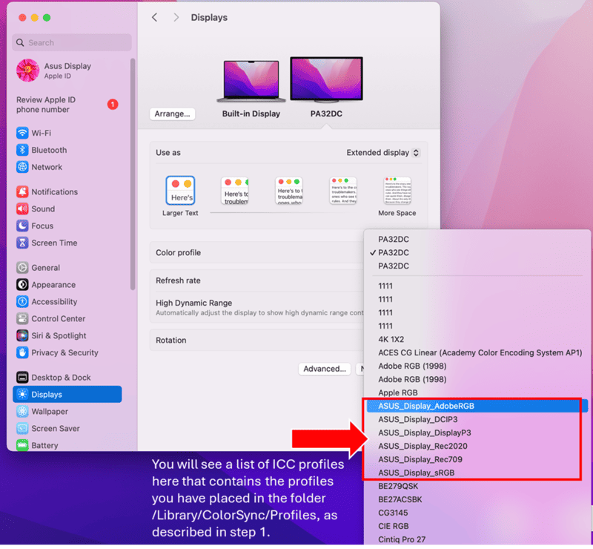Click the Control Center icon
Viewport: 593px width, 549px height.
click(x=22, y=319)
